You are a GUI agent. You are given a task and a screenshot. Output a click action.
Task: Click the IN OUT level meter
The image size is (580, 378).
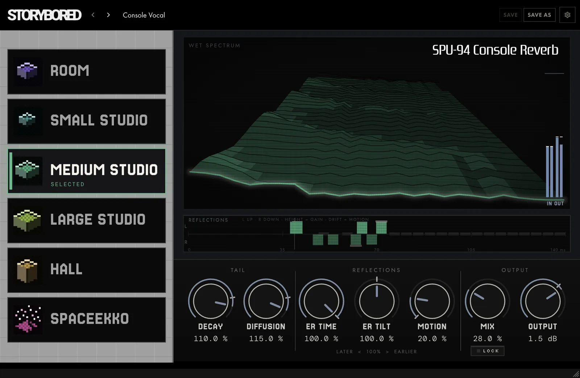coord(555,170)
